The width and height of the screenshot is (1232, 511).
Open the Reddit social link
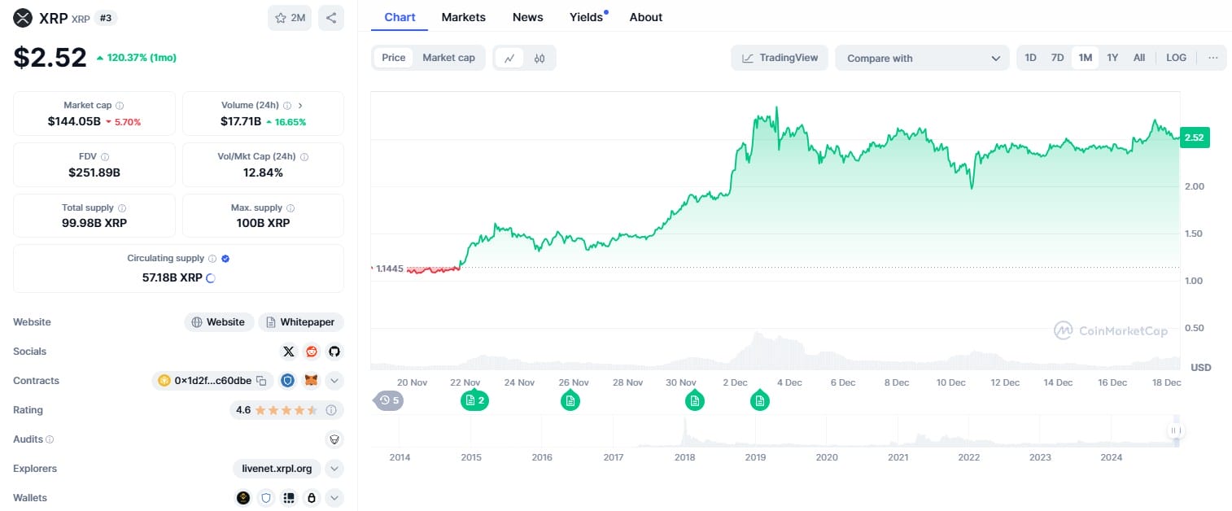[x=312, y=352]
